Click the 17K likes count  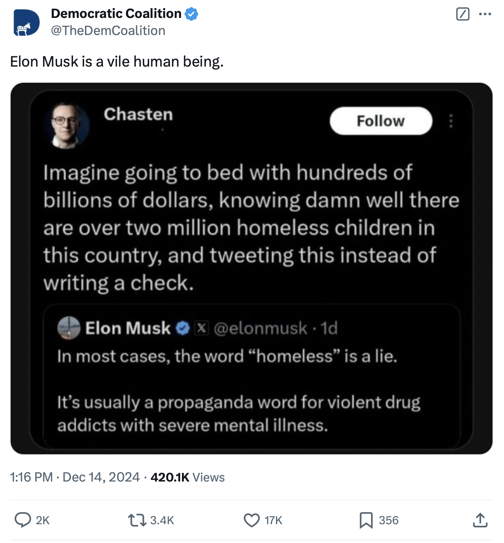coord(273,520)
